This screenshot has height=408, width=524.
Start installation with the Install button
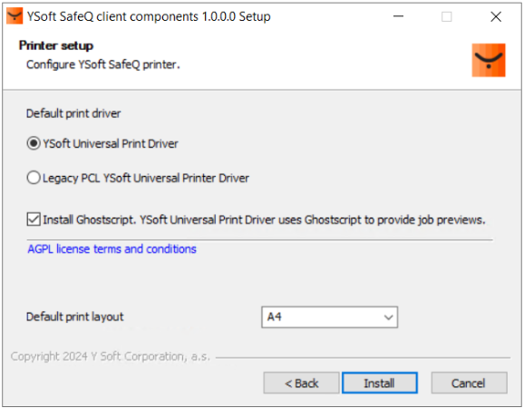click(380, 383)
